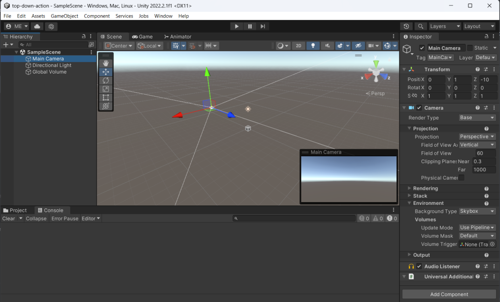Select the Scale tool
Image resolution: width=500 pixels, height=302 pixels.
[x=105, y=89]
